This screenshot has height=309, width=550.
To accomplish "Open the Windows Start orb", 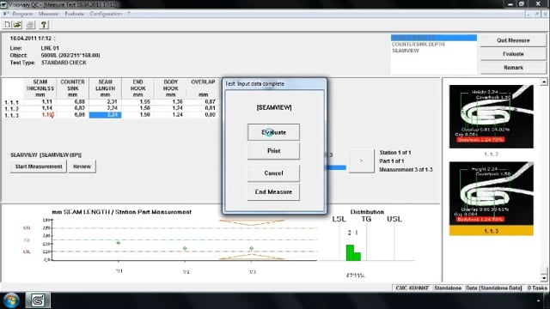I will pyautogui.click(x=11, y=300).
